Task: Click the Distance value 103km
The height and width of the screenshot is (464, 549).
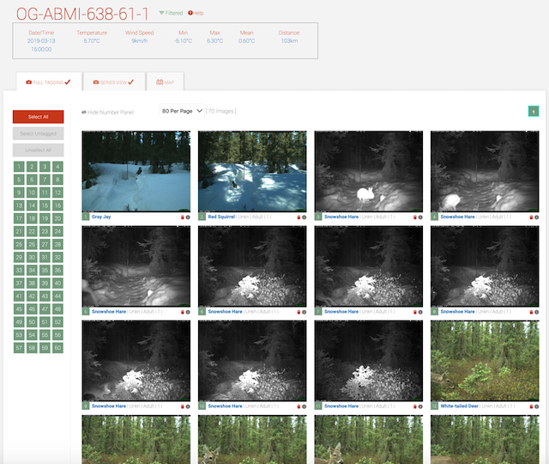Action: pos(289,40)
